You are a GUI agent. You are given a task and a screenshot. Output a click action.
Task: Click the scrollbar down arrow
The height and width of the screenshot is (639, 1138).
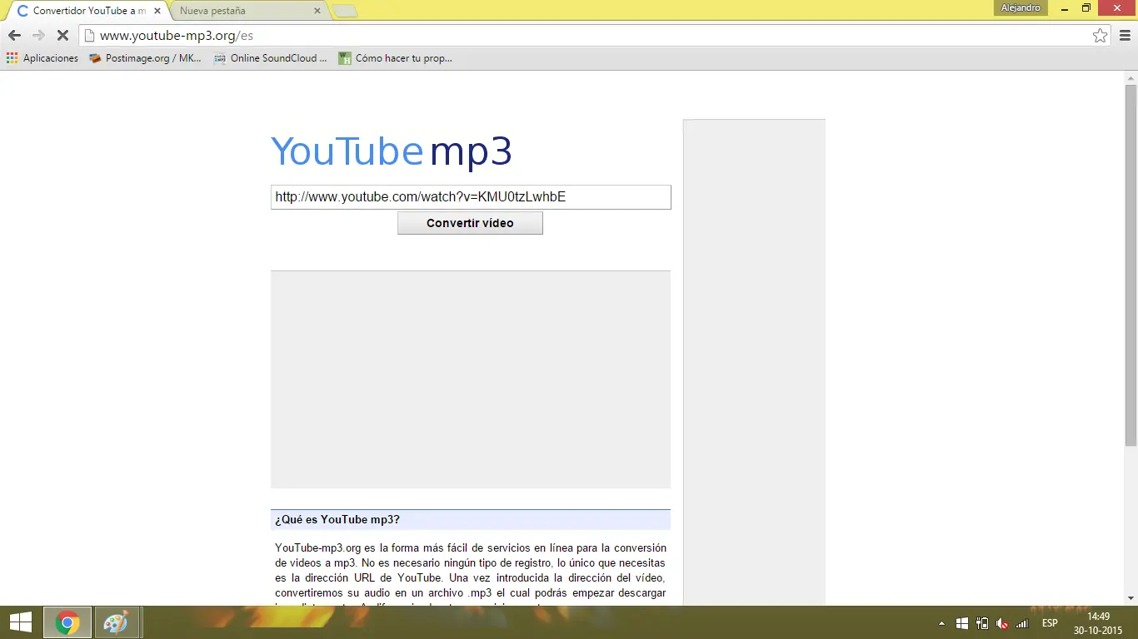click(1131, 598)
